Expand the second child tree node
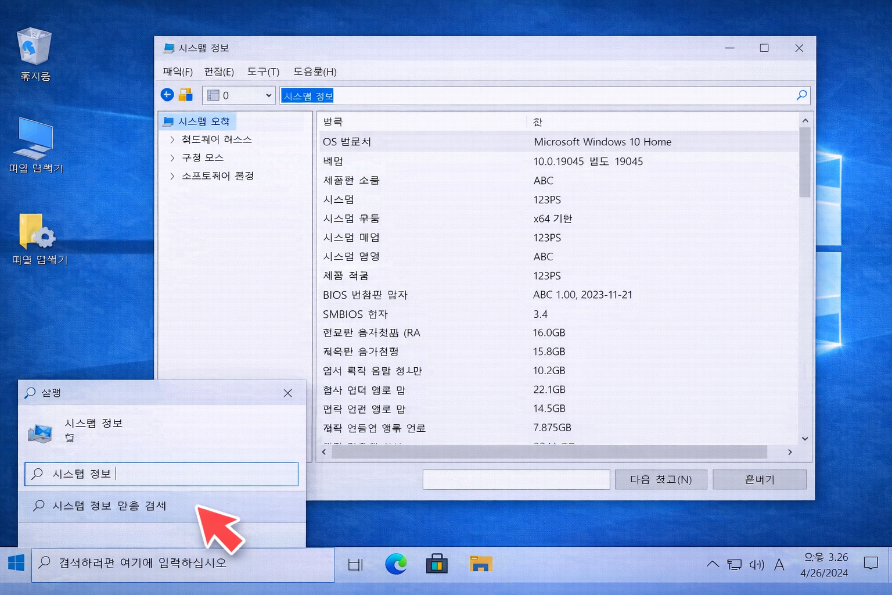 pyautogui.click(x=172, y=157)
